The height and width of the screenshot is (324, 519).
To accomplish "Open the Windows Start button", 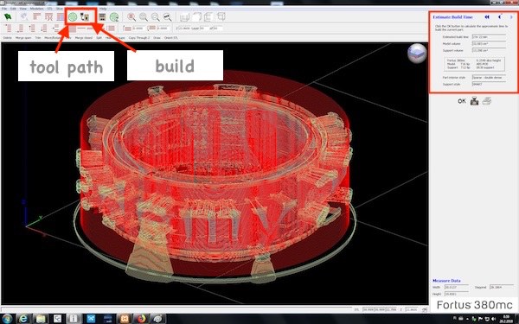I will click(7, 319).
